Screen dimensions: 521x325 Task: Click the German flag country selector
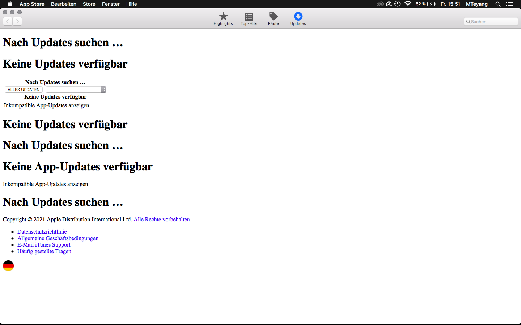click(x=8, y=266)
